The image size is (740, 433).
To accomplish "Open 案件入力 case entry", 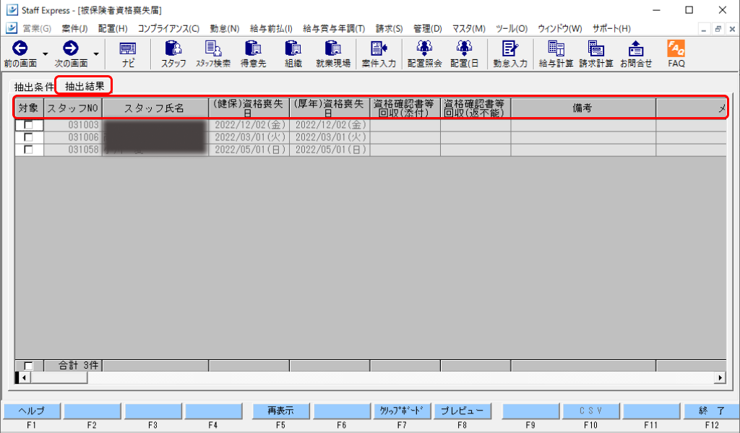I will coord(377,54).
